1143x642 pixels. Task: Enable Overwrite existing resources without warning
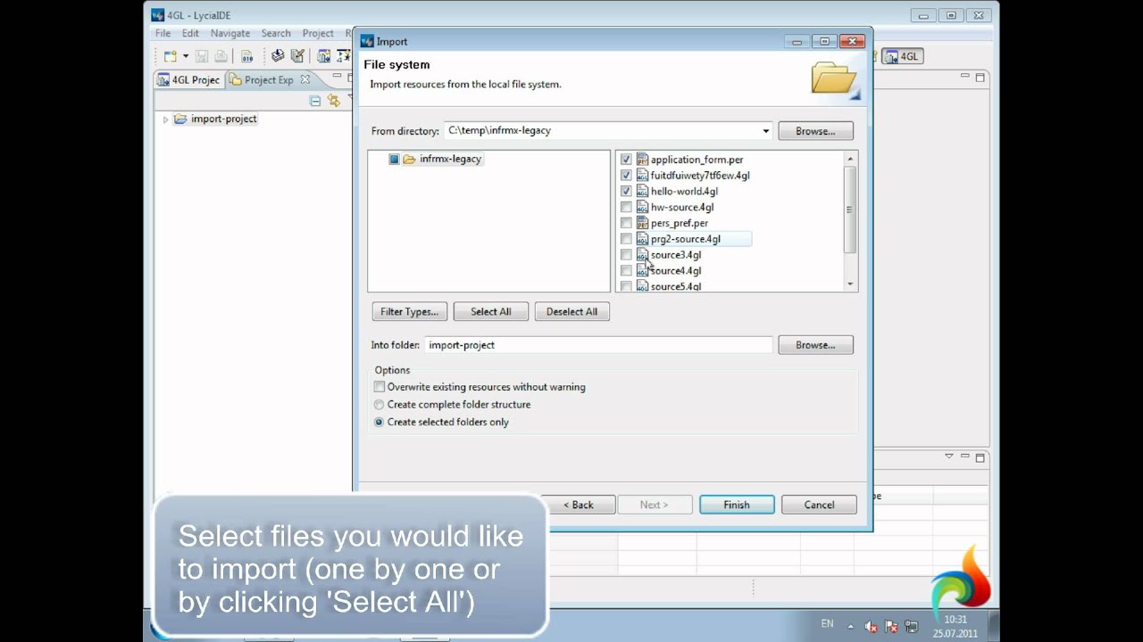coord(380,387)
